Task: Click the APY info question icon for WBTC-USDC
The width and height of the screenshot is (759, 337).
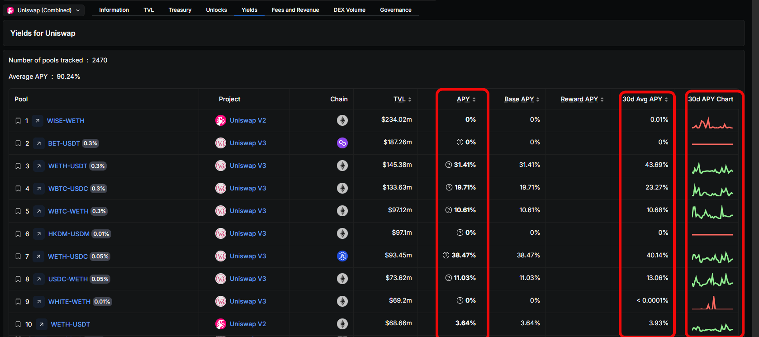Action: pos(449,187)
